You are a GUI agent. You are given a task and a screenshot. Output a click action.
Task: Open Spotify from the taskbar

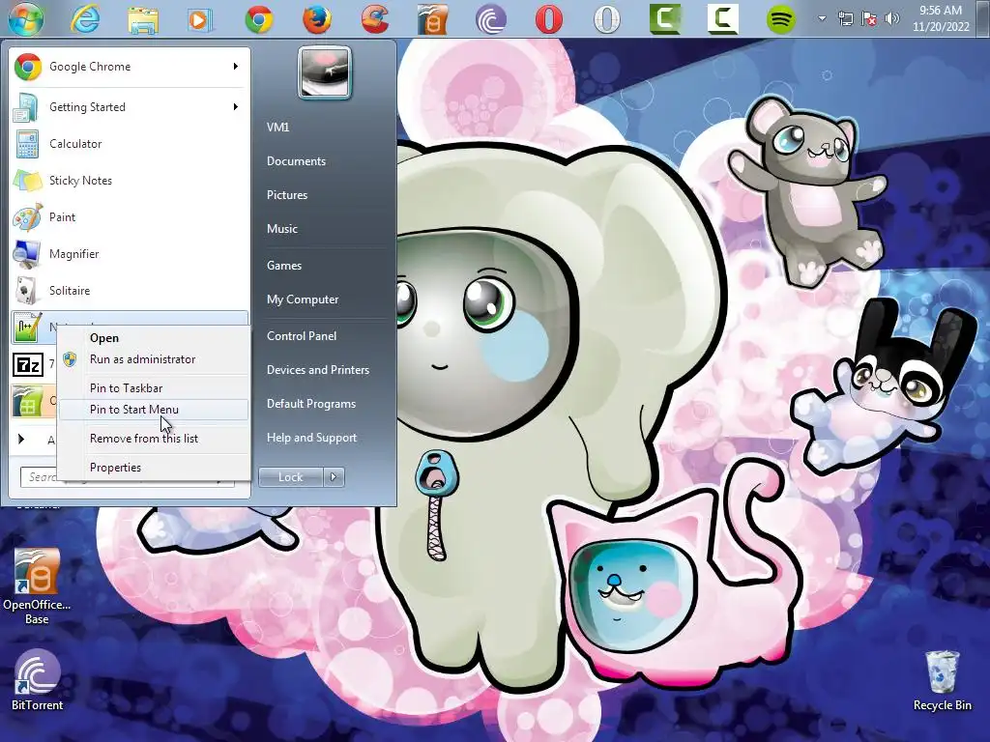pyautogui.click(x=781, y=19)
